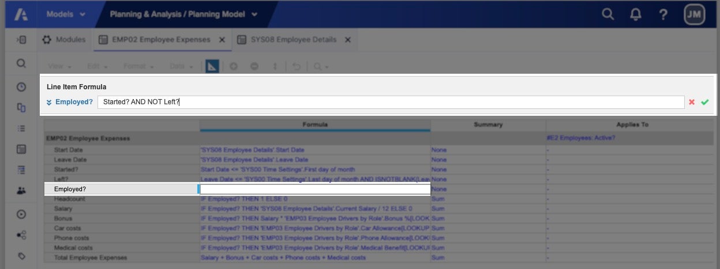Viewport: 720px width, 269px height.
Task: Click the blue Employed? formula label
Action: click(74, 102)
